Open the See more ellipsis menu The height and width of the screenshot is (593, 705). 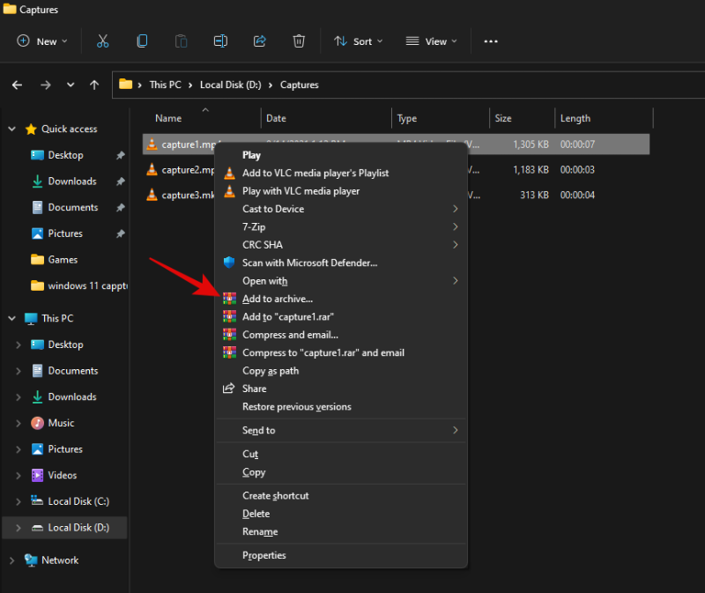491,41
